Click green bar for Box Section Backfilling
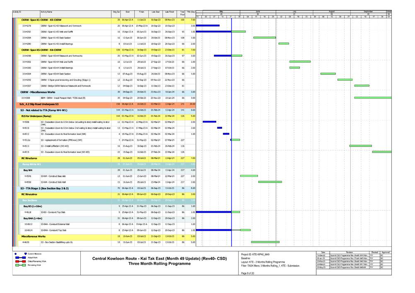 265,242
